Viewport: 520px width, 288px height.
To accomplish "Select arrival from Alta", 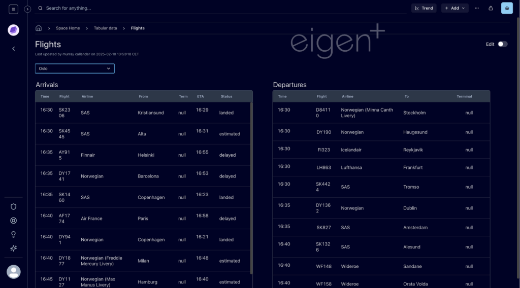I will pos(142,134).
